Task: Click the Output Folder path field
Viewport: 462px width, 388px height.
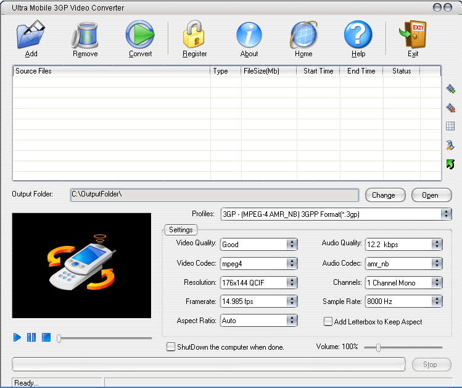Action: pos(215,195)
